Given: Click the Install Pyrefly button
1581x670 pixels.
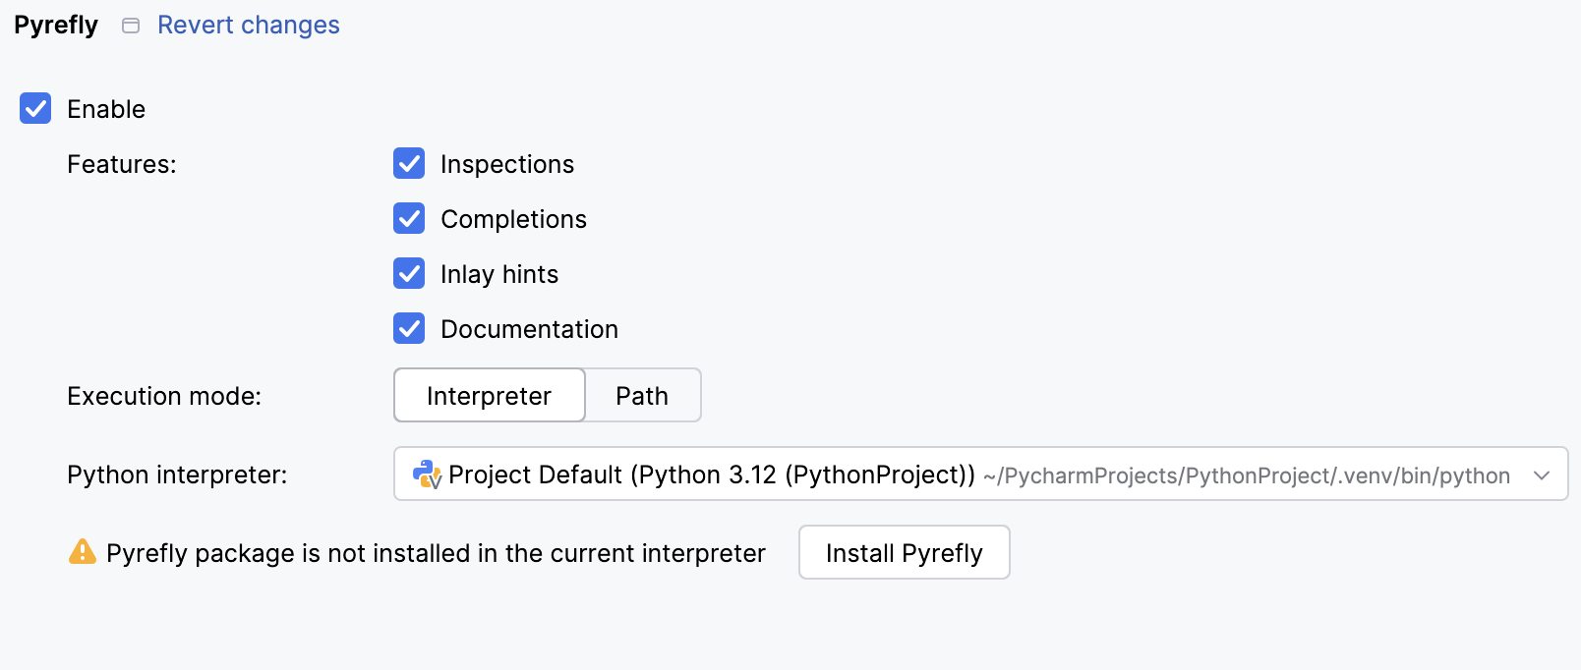Looking at the screenshot, I should click(904, 552).
